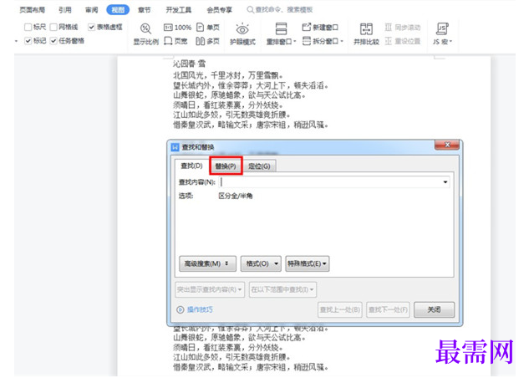Click the line 北国风光，千里冰封
The image size is (529, 378).
(228, 75)
